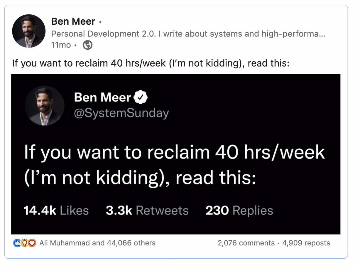355x266 pixels.
Task: Click the blue thumbs-up Like reaction icon
Action: click(18, 243)
